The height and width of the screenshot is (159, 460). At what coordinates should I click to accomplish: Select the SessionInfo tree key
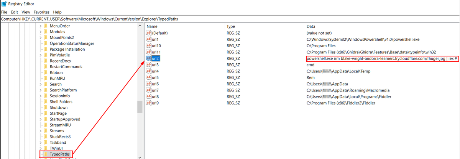tap(59, 96)
